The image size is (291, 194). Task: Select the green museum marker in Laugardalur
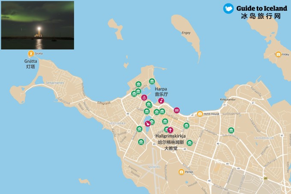[x=231, y=130]
